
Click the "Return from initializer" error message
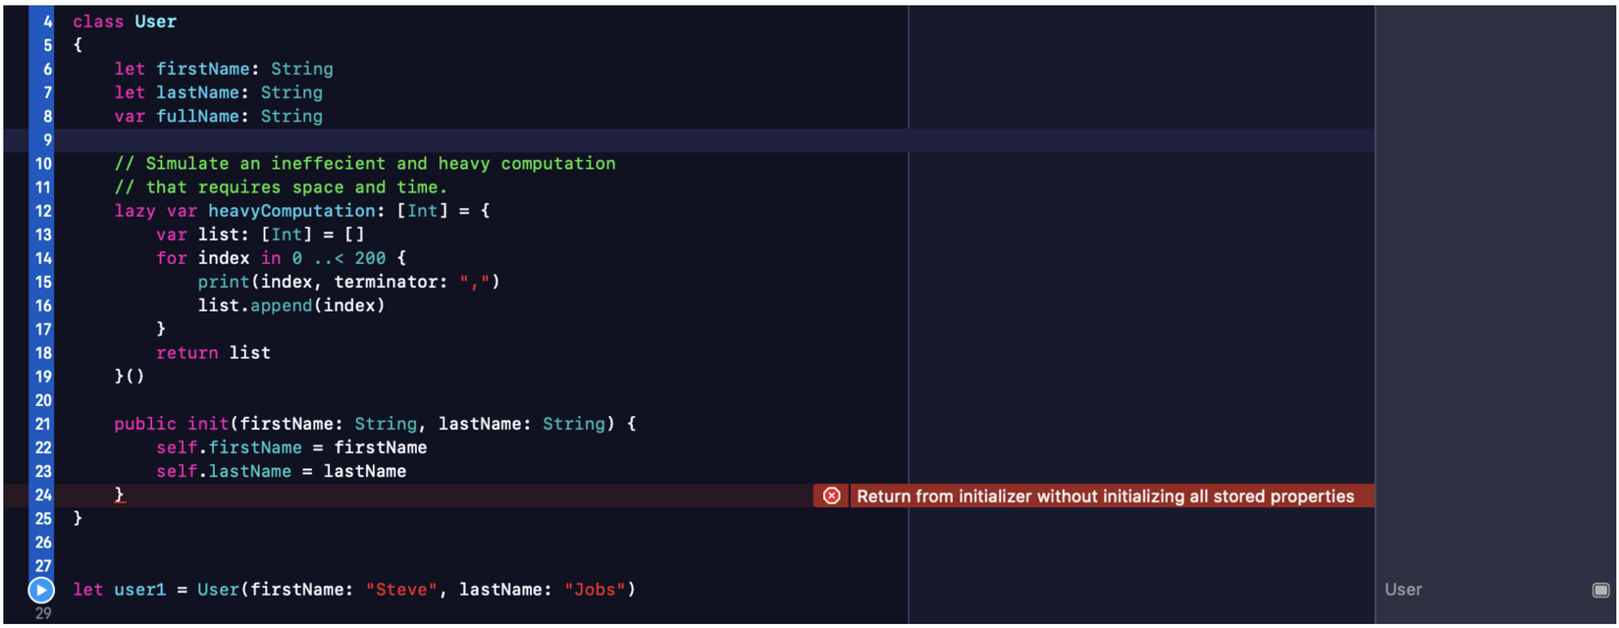[x=1105, y=497]
